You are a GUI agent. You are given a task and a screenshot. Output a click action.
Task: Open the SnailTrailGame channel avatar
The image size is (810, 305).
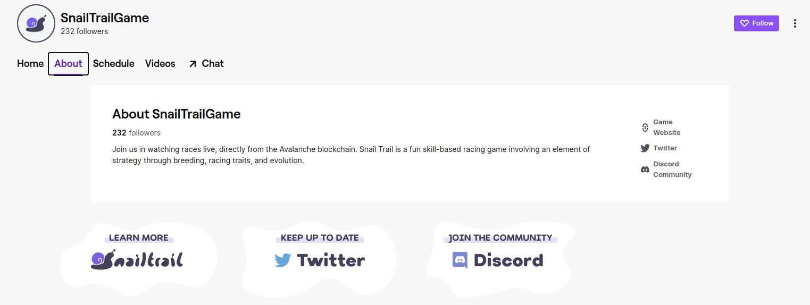coord(36,24)
